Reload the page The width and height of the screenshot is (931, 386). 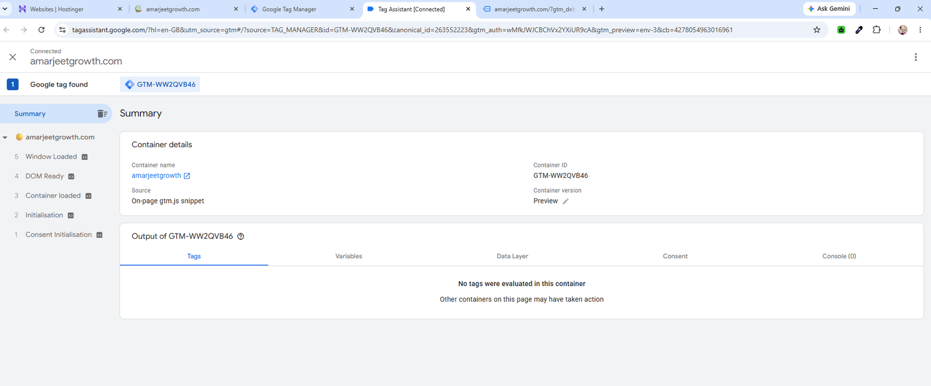[41, 30]
